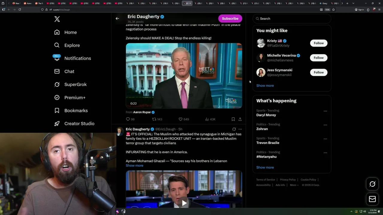Open more options for Daryl Morey trend
Image resolution: width=383 pixels, height=215 pixels.
(x=325, y=111)
